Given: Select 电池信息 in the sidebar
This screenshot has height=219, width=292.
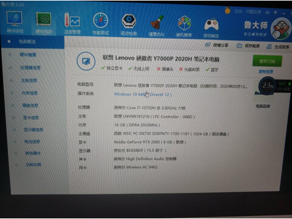Looking at the screenshot, I should coord(32,142).
